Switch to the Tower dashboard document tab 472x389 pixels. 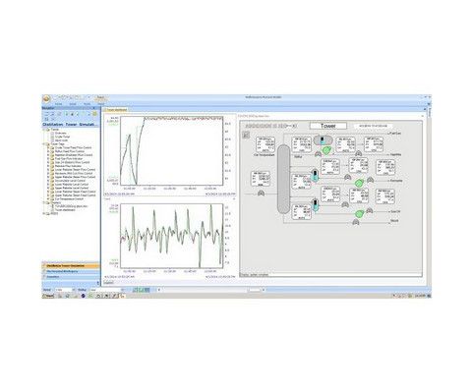[115, 110]
